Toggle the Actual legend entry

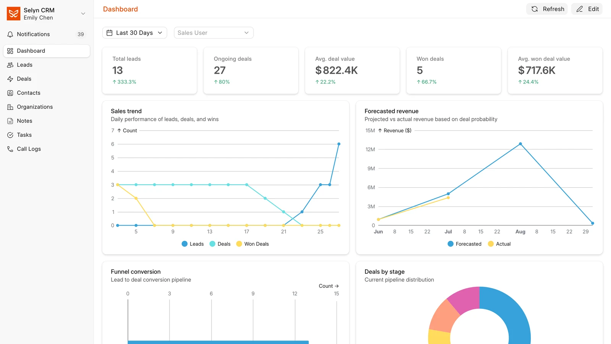499,244
